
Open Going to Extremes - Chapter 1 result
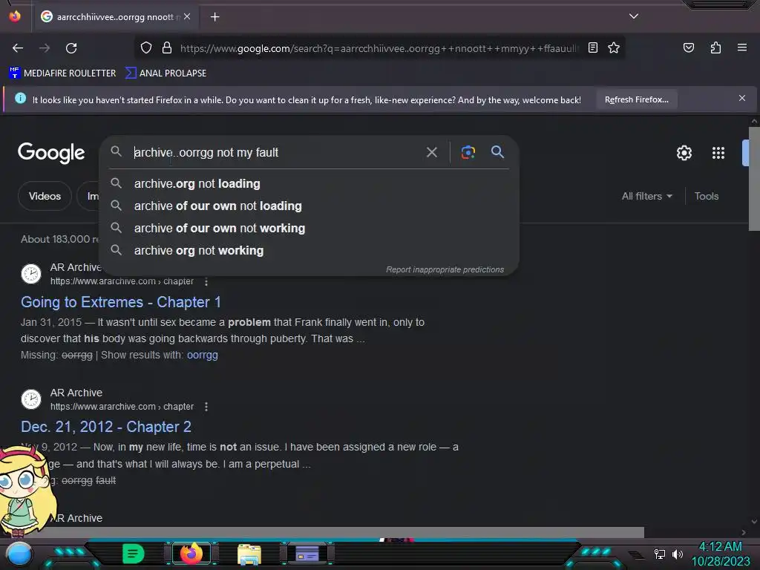coord(121,302)
